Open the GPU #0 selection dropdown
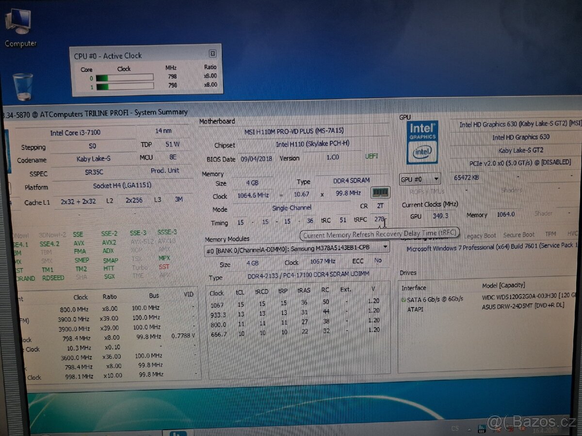Image resolution: width=582 pixels, height=436 pixels. point(436,180)
